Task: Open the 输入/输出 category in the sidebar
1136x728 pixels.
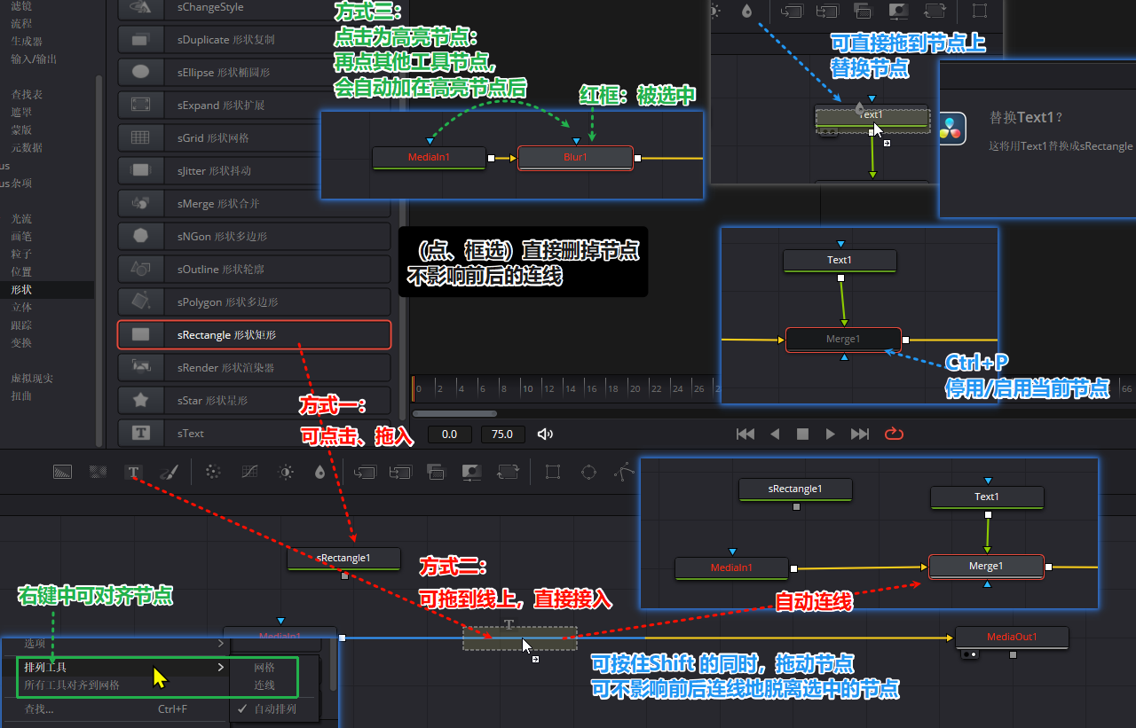Action: tap(34, 59)
